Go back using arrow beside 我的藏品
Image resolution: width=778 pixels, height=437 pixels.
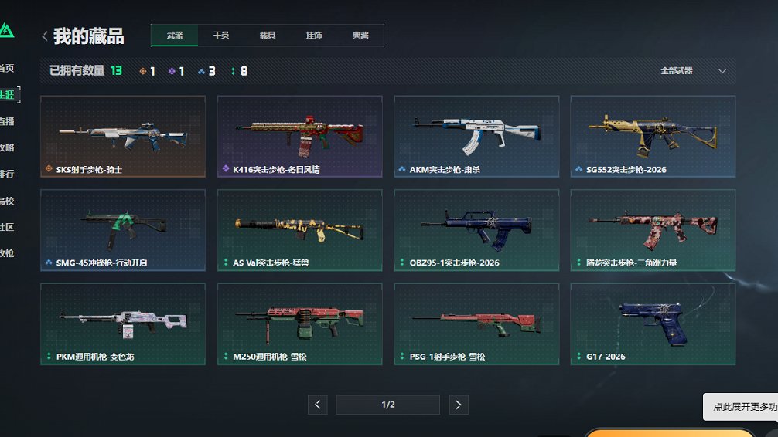pyautogui.click(x=45, y=36)
